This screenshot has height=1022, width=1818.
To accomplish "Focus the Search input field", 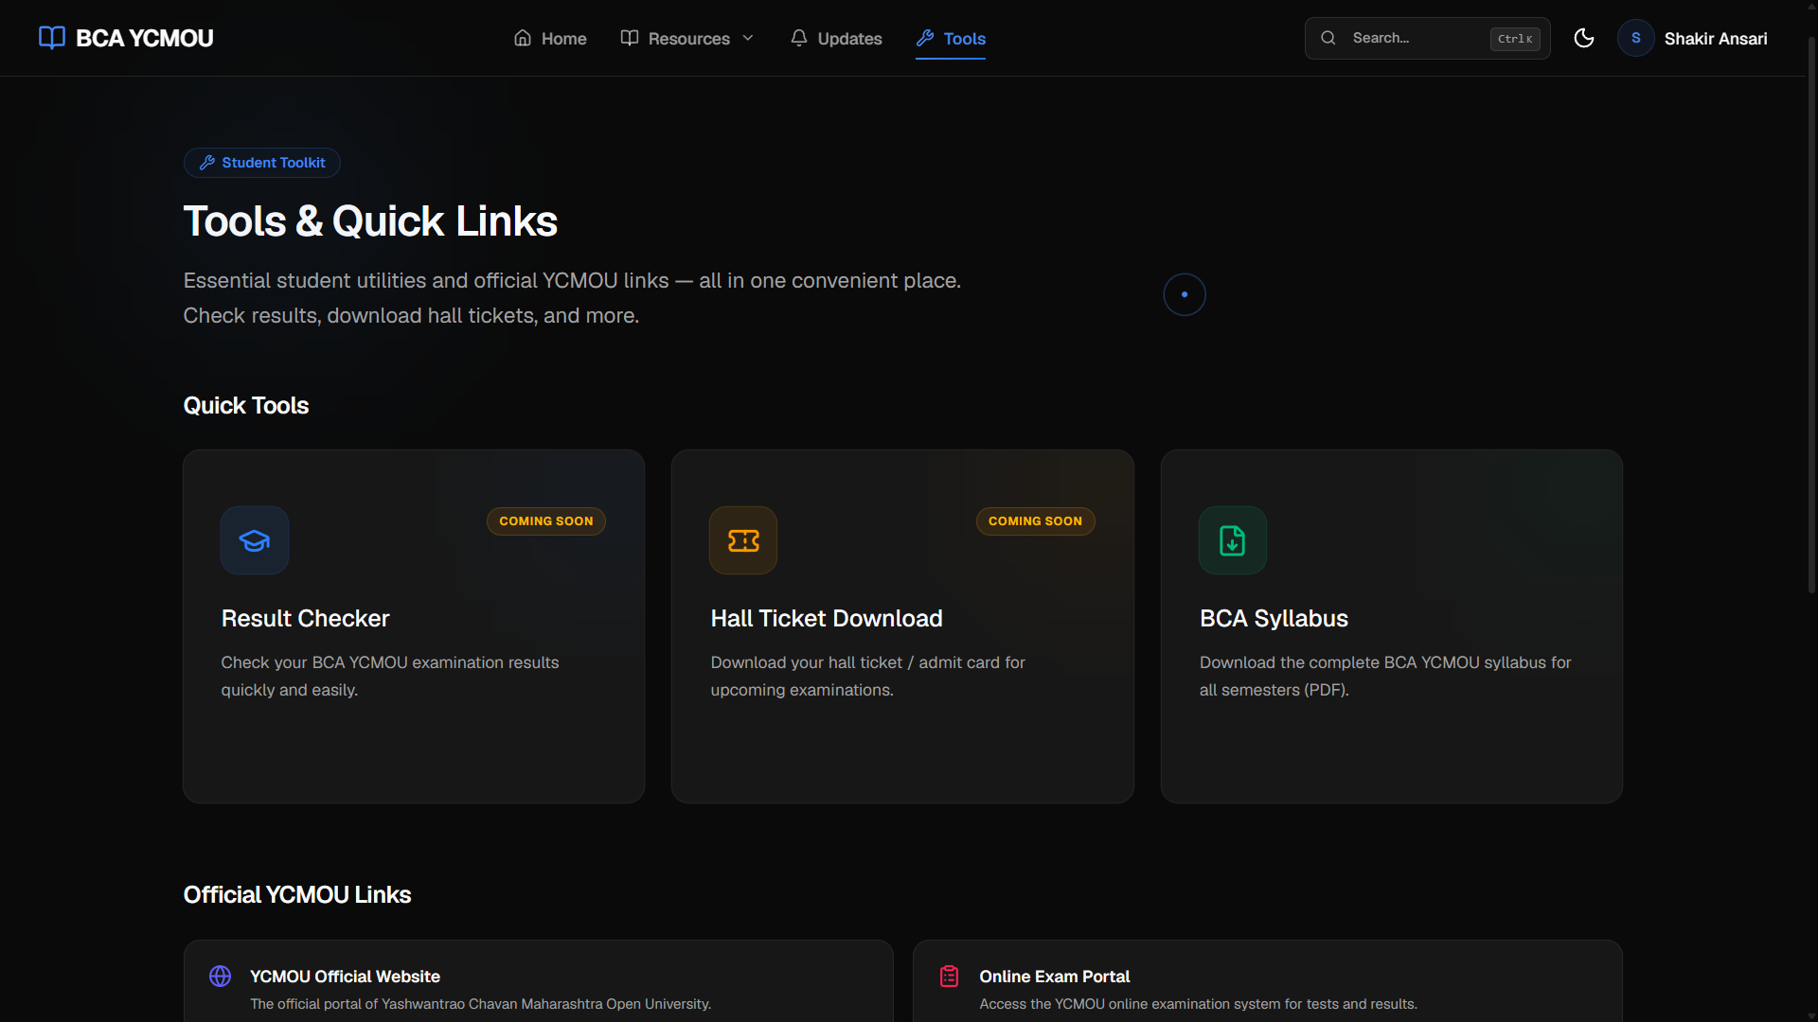I will [x=1427, y=38].
